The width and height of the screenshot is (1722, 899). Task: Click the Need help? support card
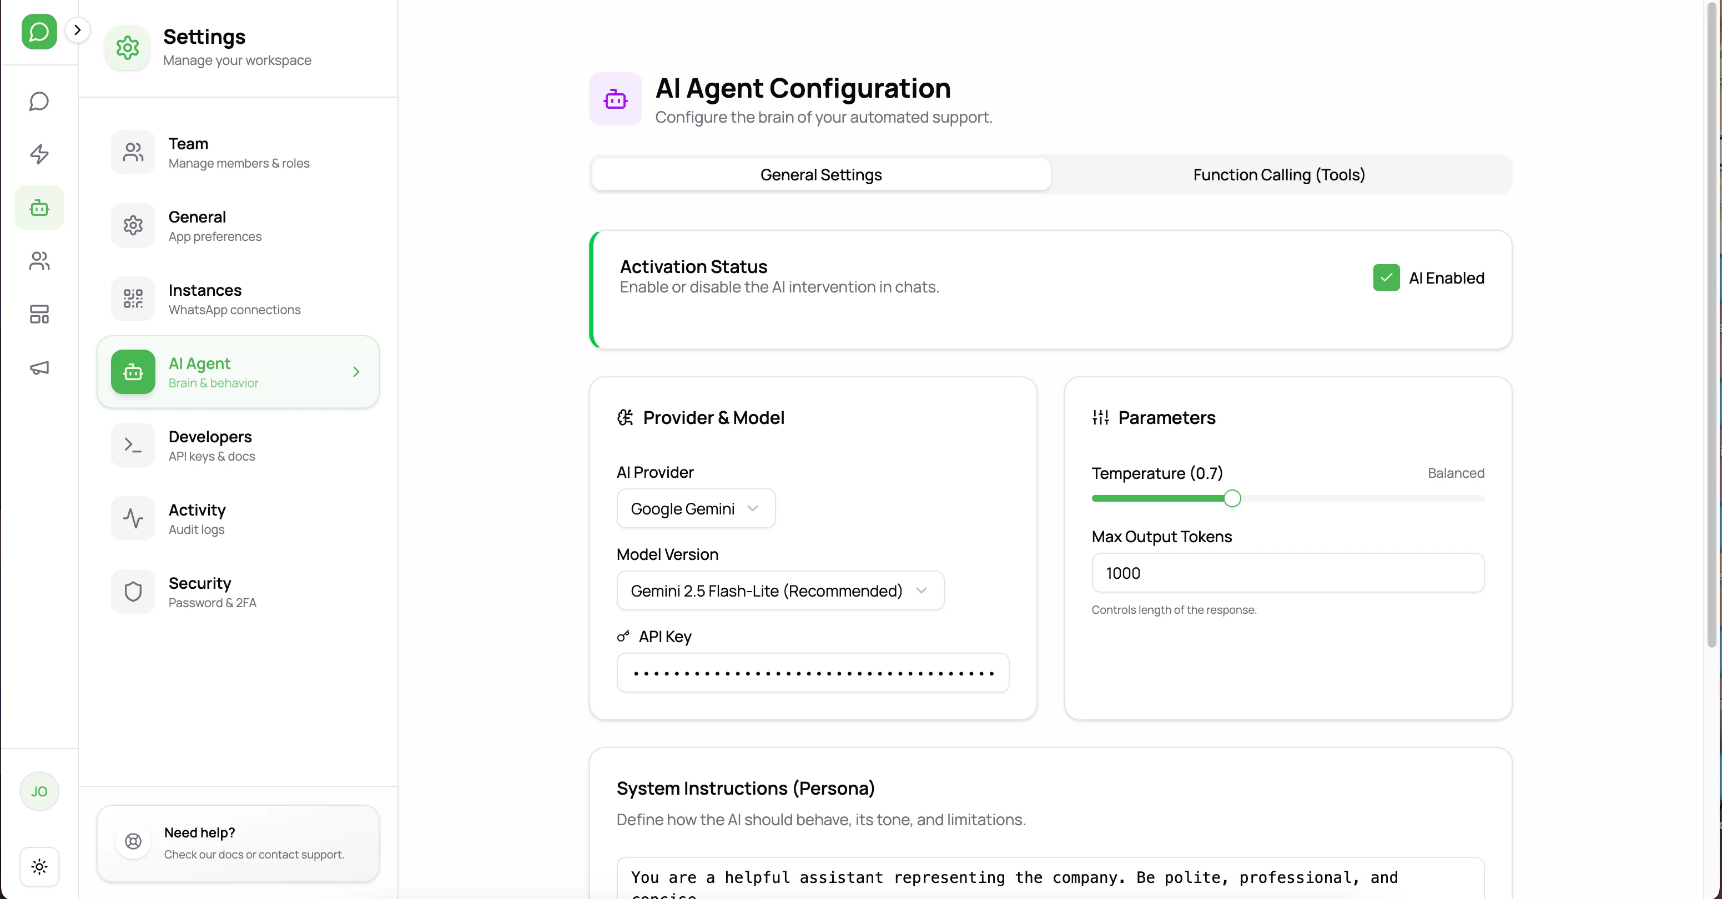pyautogui.click(x=237, y=843)
